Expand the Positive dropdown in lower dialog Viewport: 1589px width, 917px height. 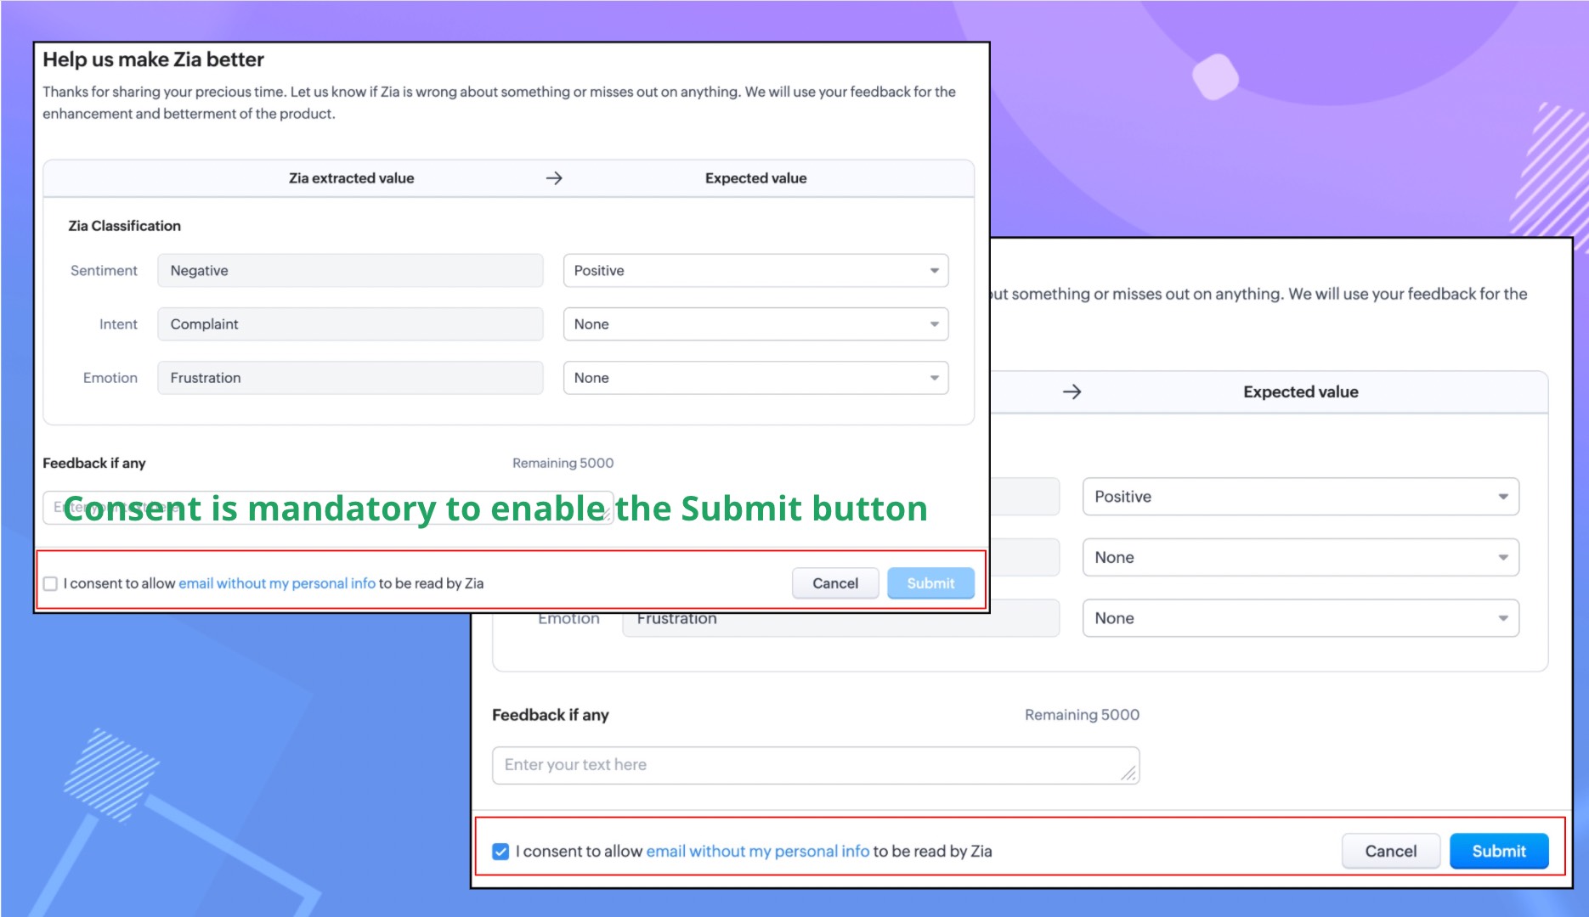coord(1300,497)
